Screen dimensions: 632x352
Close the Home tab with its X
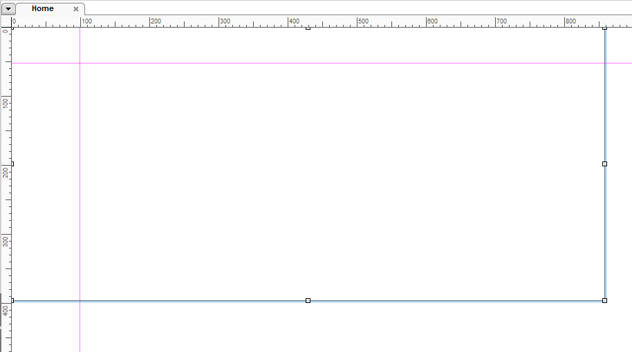click(x=76, y=9)
